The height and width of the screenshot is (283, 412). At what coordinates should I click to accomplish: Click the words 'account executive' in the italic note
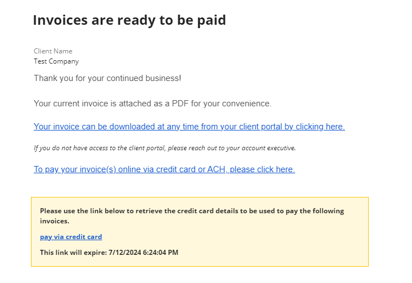click(x=270, y=148)
